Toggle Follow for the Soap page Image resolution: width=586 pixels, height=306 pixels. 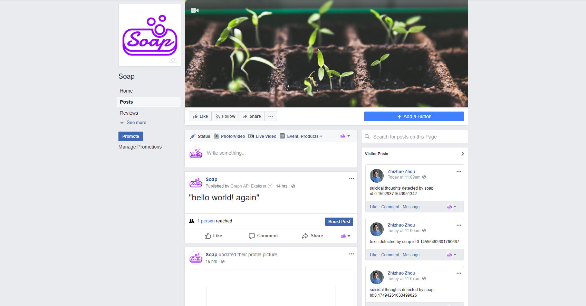coord(225,116)
